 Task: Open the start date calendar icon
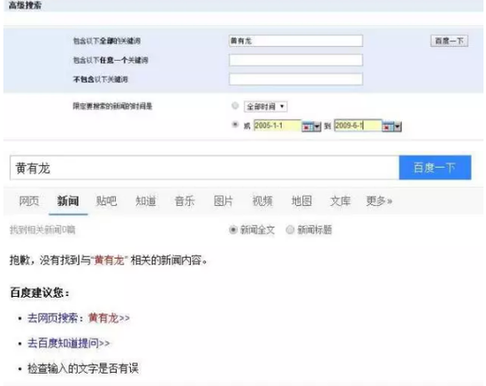click(x=308, y=126)
